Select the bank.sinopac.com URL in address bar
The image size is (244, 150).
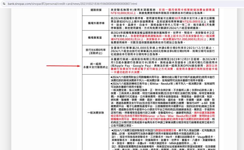tap(72, 3)
